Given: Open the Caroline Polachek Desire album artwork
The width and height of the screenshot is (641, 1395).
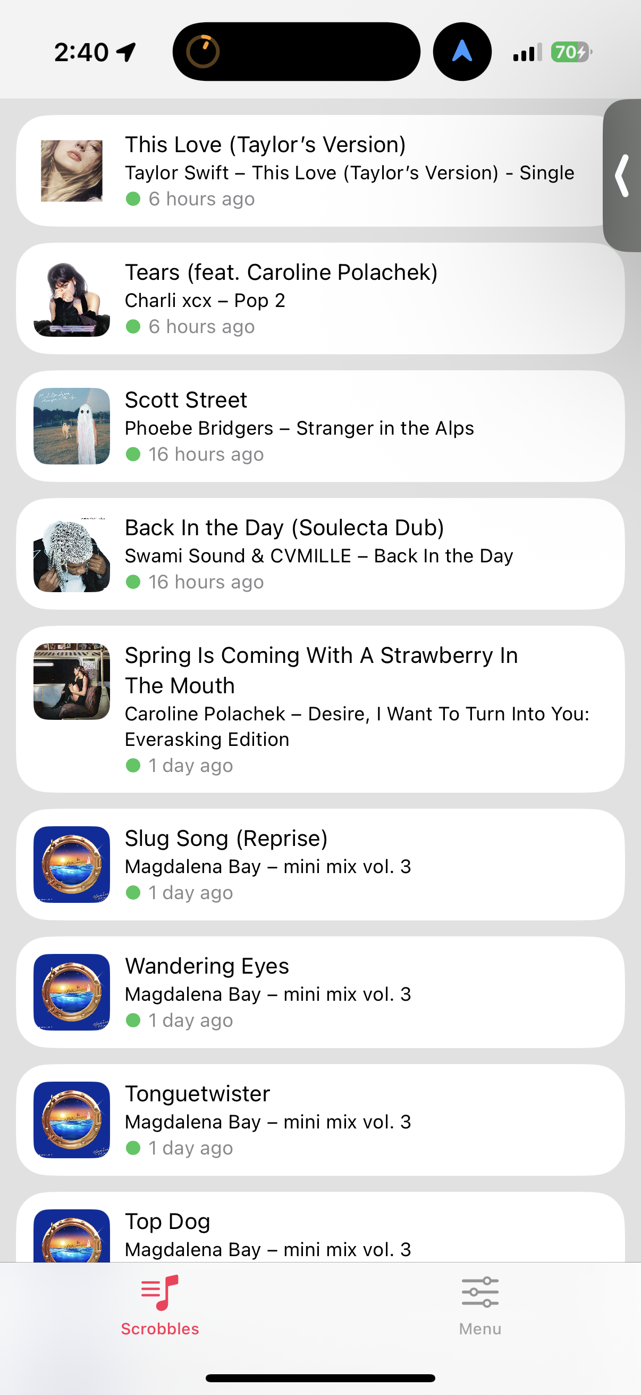Looking at the screenshot, I should tap(72, 681).
